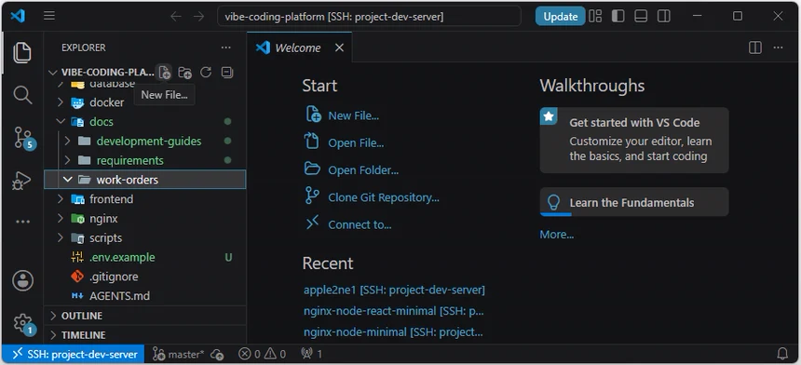Toggle the secondary side bar visibility
Screen dimensions: 801x365
point(663,17)
